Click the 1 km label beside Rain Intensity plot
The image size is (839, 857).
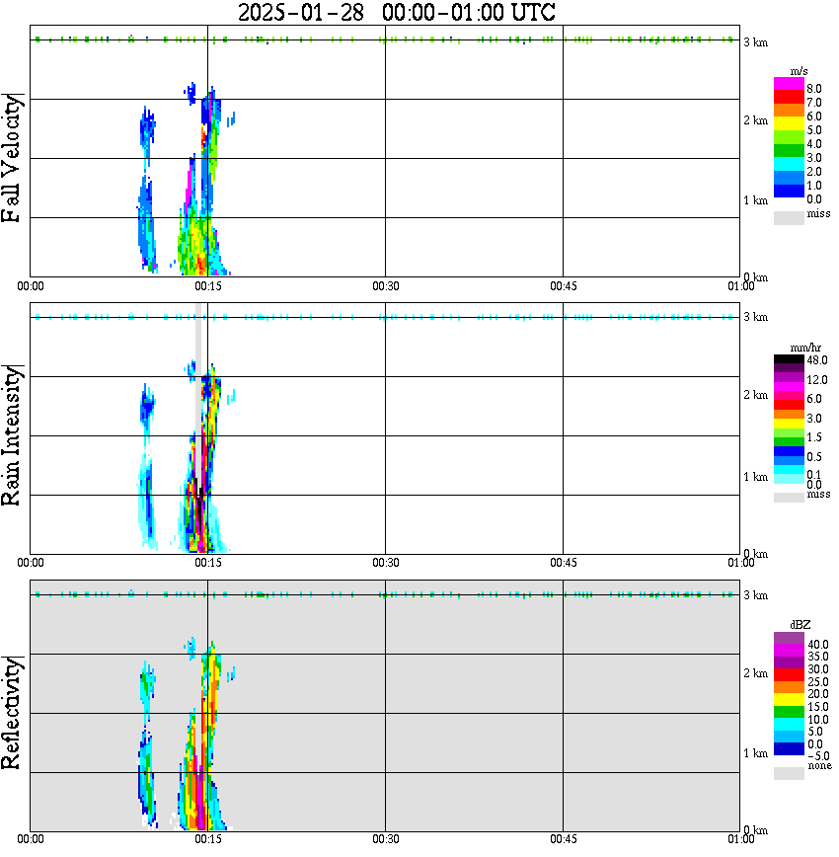755,477
